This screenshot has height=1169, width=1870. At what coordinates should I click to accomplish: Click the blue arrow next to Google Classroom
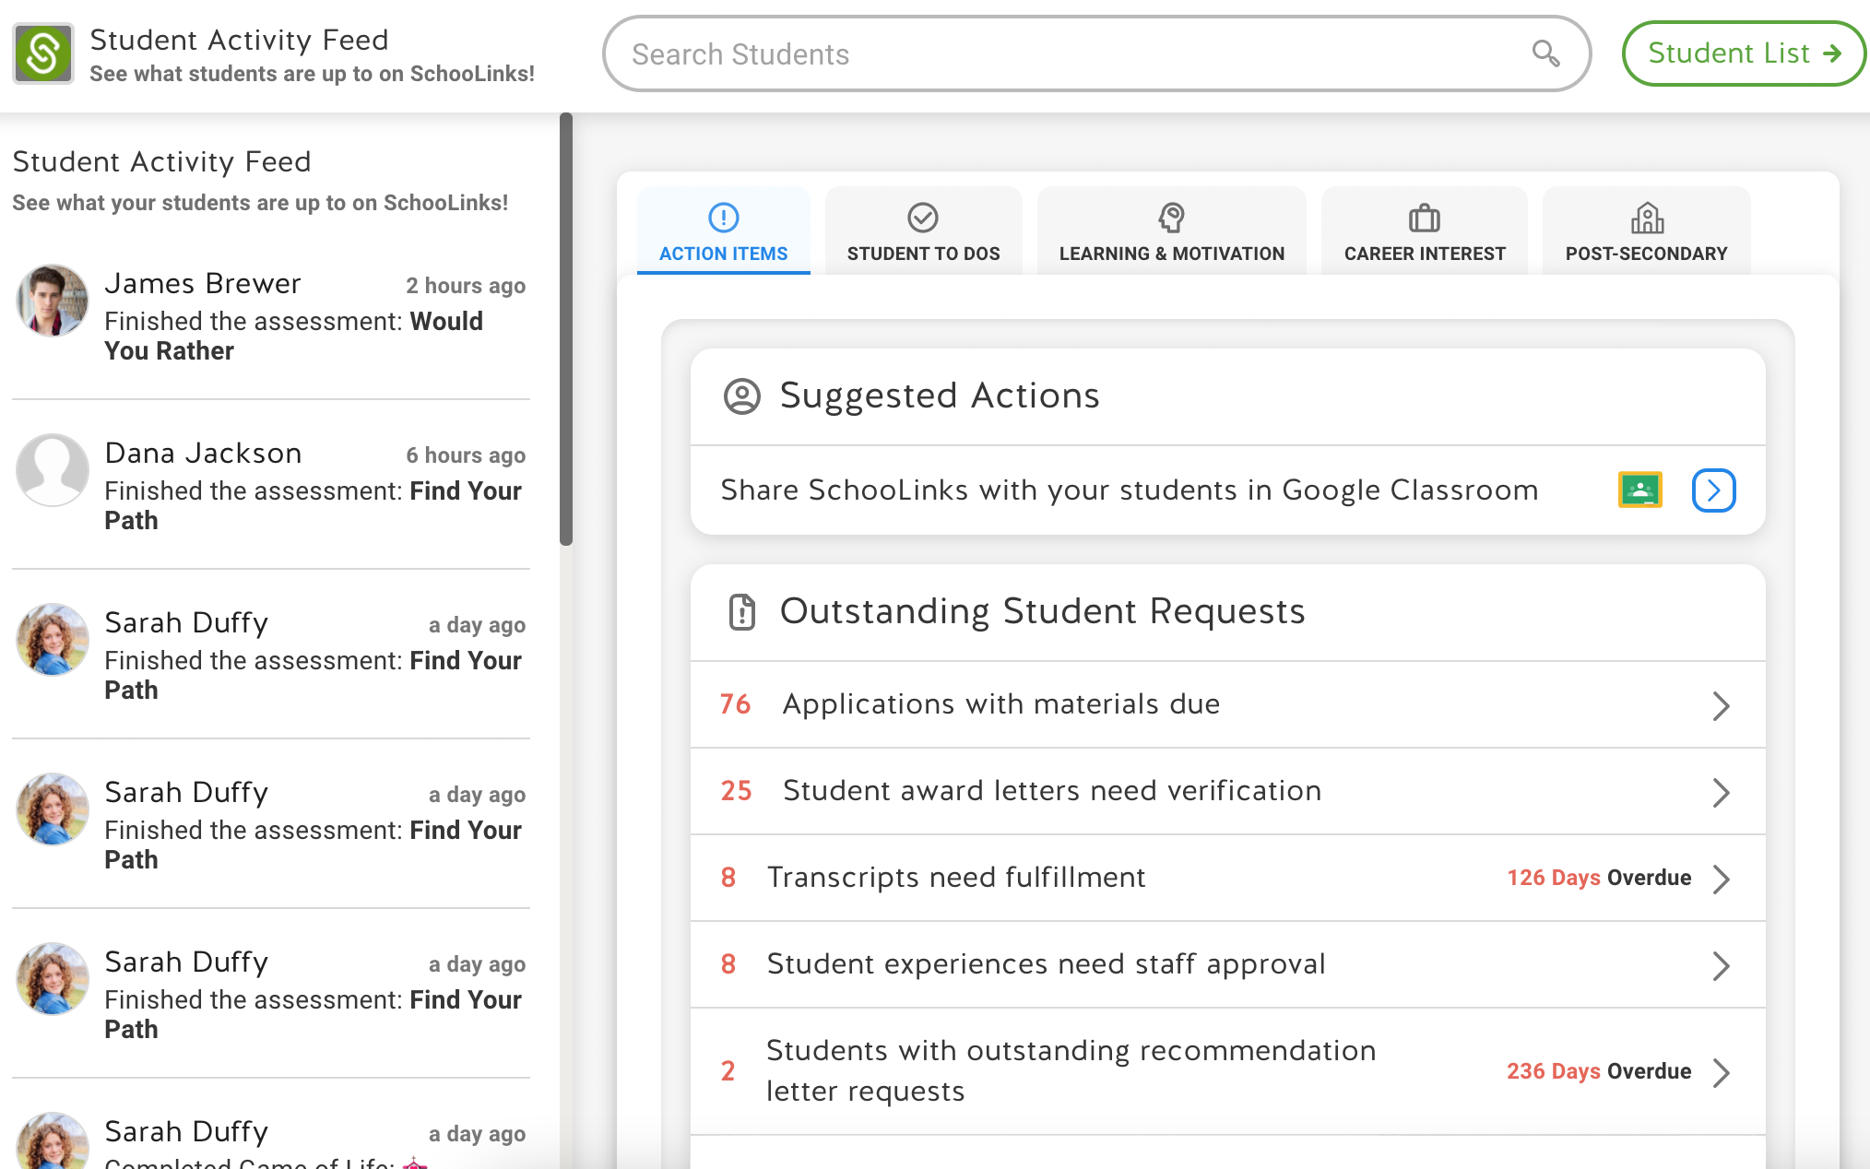coord(1713,490)
